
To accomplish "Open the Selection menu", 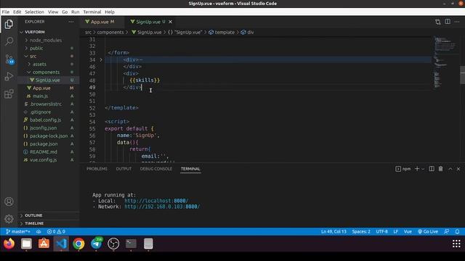I will (x=34, y=12).
